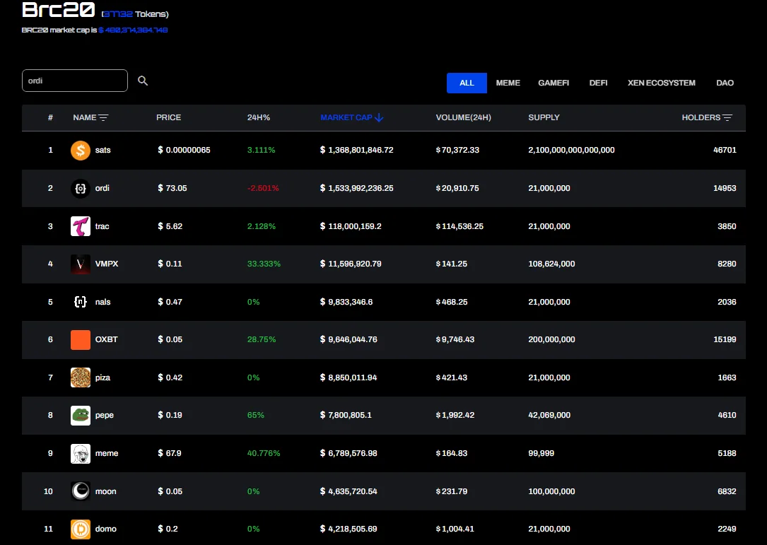Click the search field containing ordi
Viewport: 767px width, 545px height.
click(75, 81)
